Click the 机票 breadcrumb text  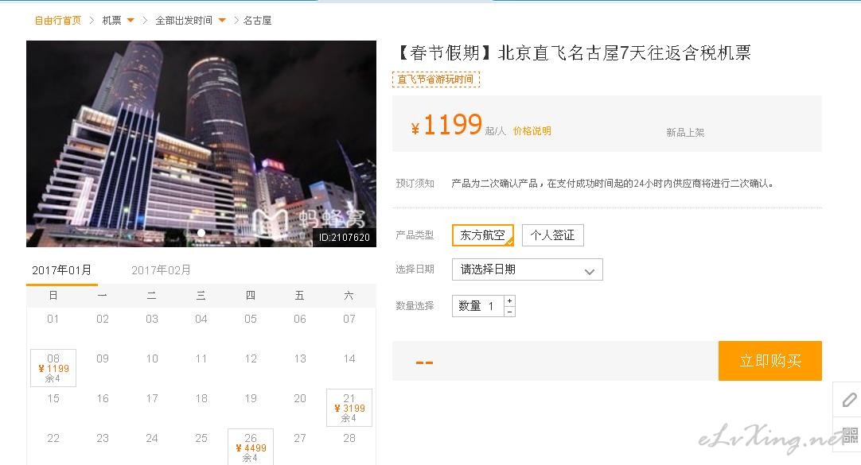coord(111,21)
